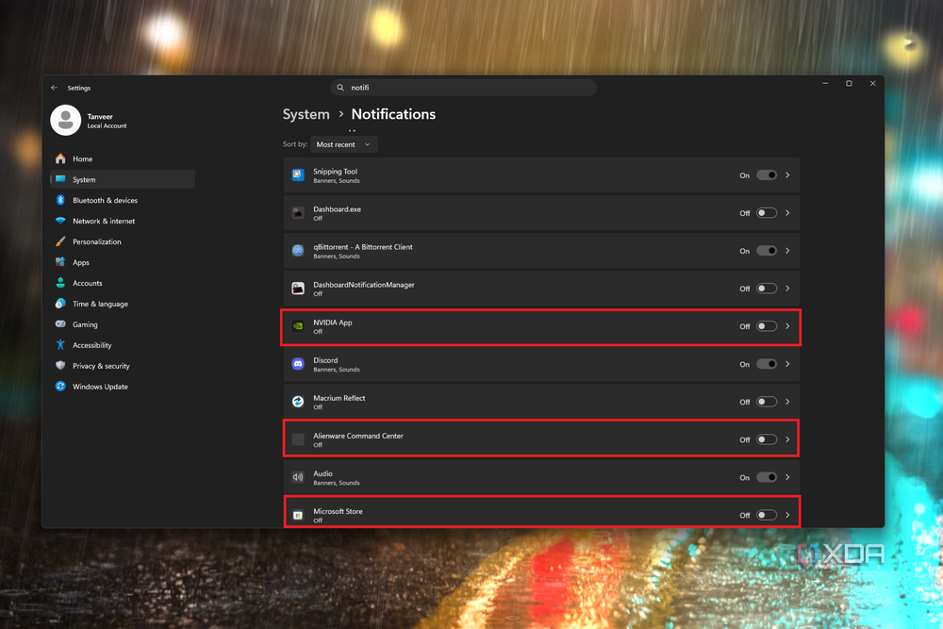Click the Tanveer user avatar

[66, 121]
